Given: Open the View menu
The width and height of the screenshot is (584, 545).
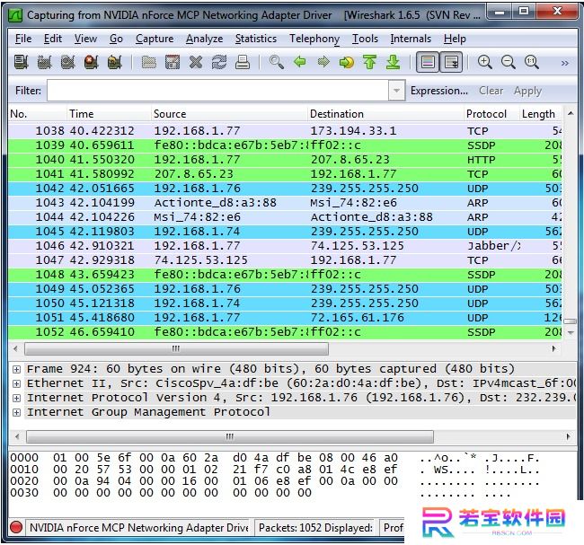Looking at the screenshot, I should click(85, 39).
